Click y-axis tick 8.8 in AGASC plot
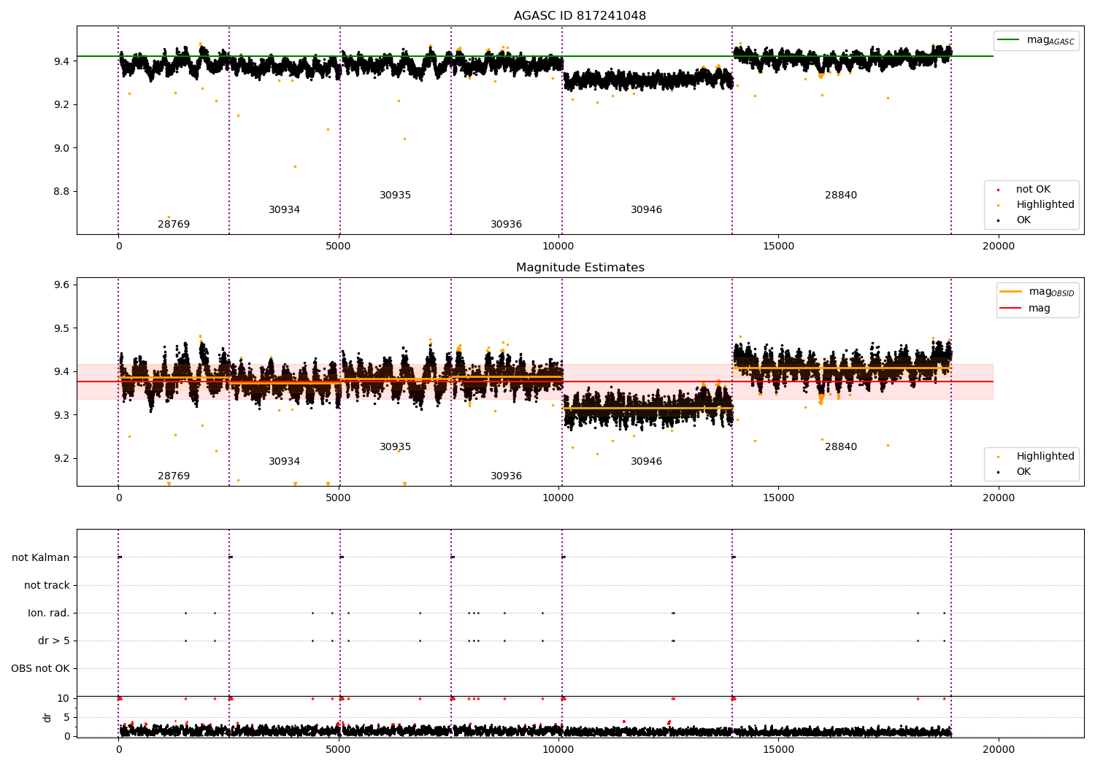The height and width of the screenshot is (766, 1095). (x=60, y=192)
